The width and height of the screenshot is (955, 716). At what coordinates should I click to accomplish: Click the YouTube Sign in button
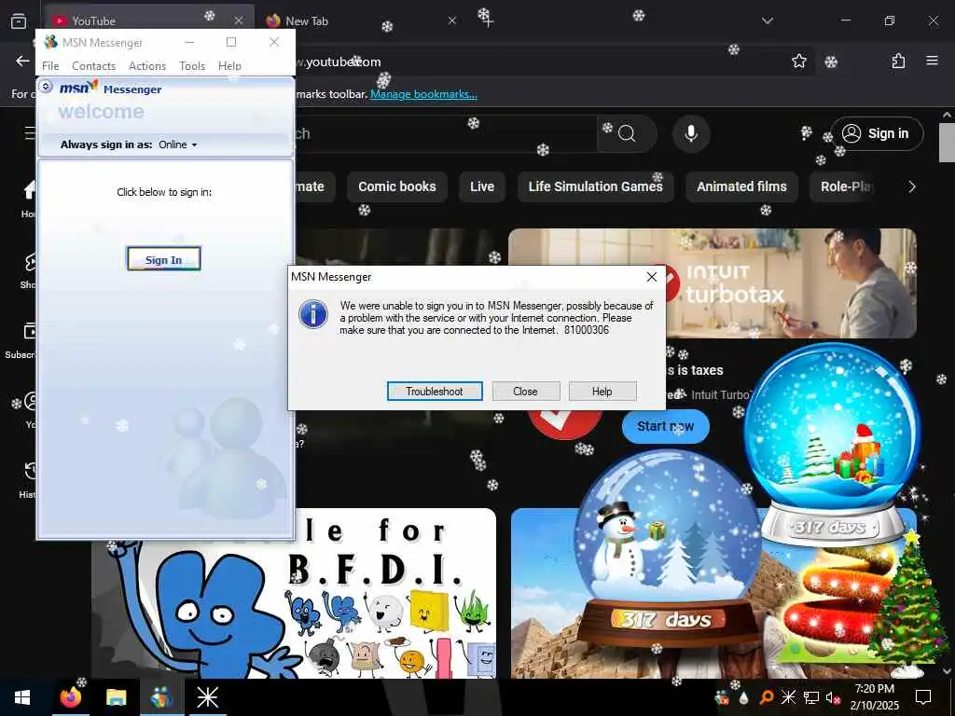pos(877,133)
